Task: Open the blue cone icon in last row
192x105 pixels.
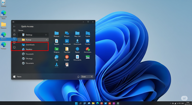Action: [x=56, y=65]
